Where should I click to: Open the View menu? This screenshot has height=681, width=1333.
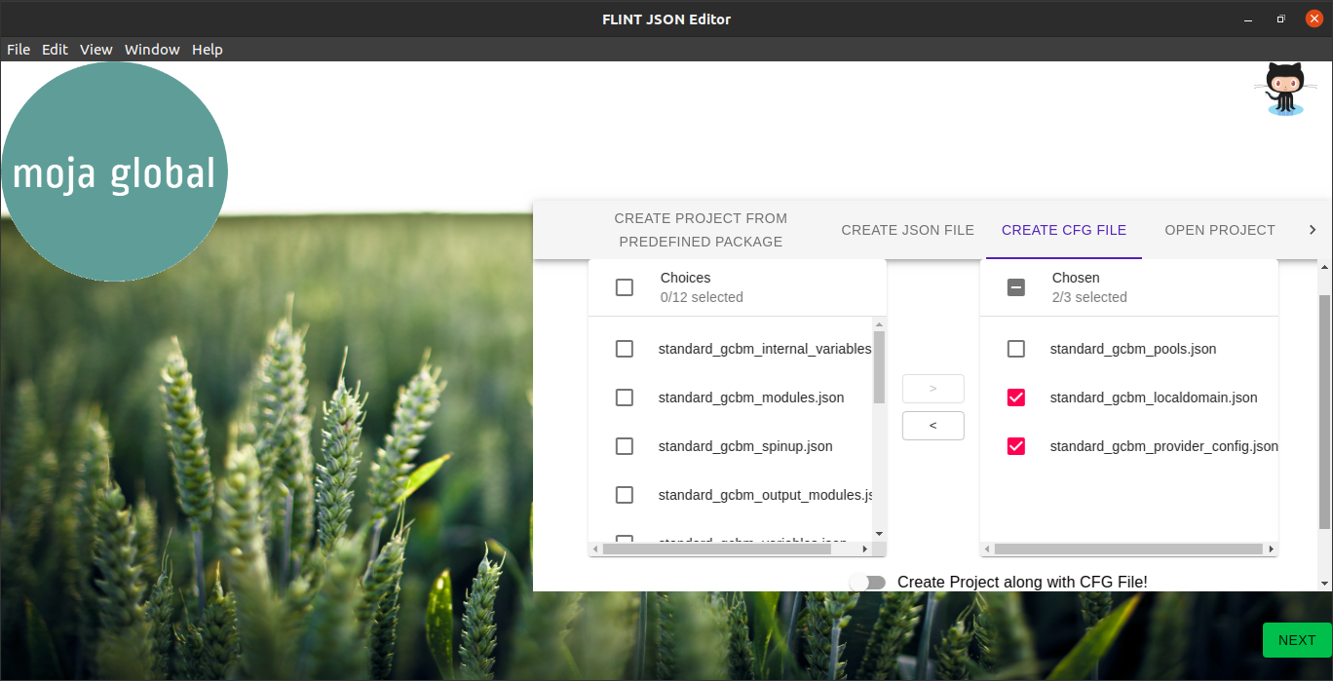click(x=96, y=50)
